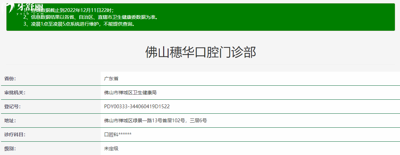Image resolution: width=400 pixels, height=155 pixels.
Task: Click the 地址 label
Action: tap(10, 121)
